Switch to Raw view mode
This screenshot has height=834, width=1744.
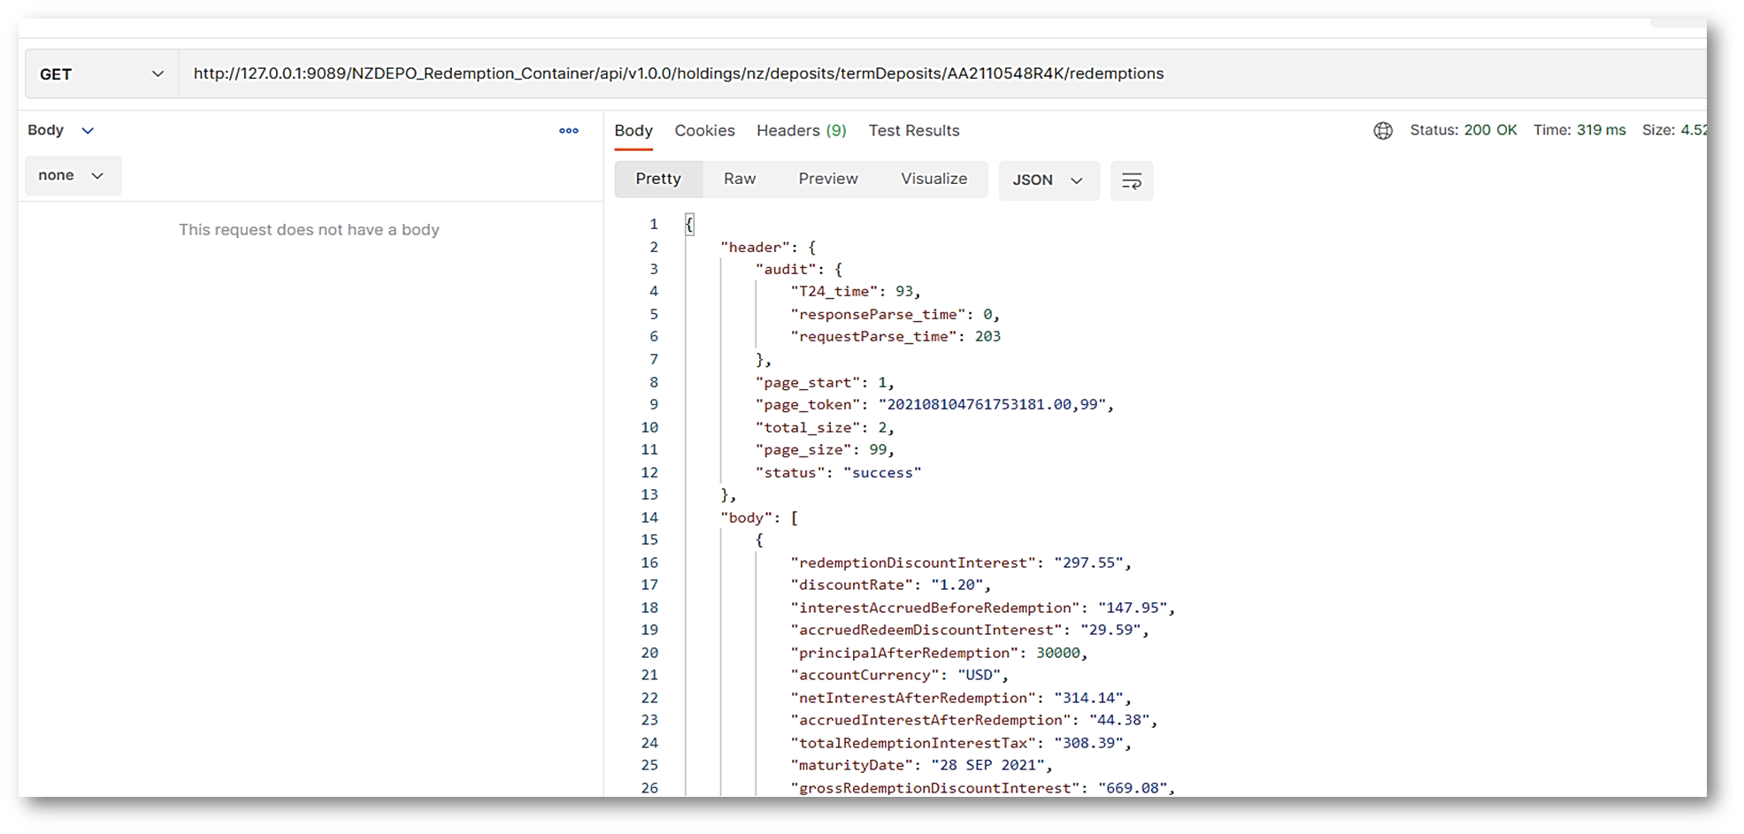click(739, 180)
